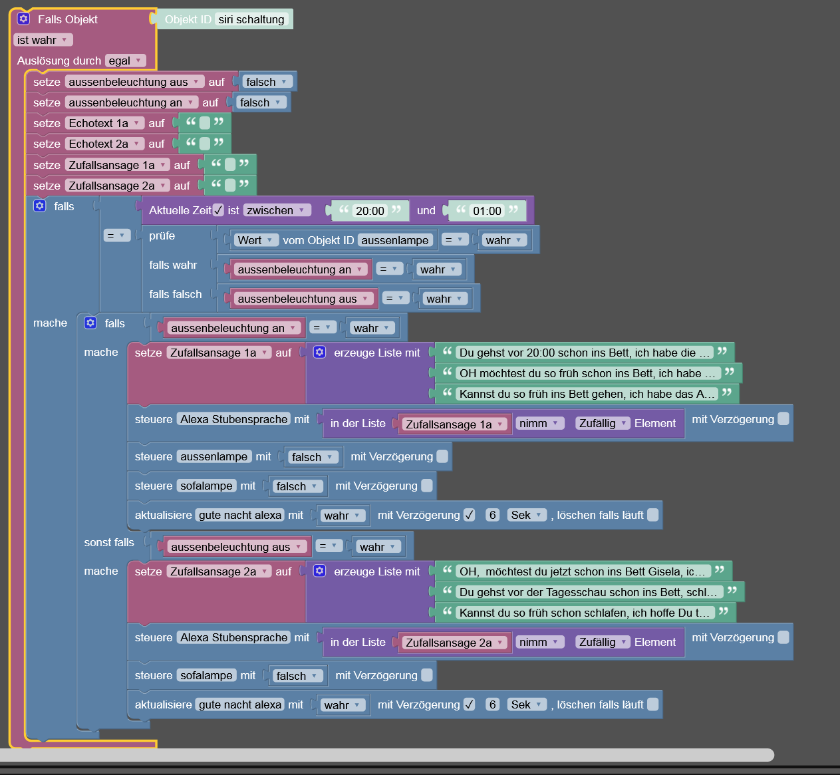Select object 'aussenlampe' in prüfe row
The height and width of the screenshot is (775, 840).
(395, 240)
